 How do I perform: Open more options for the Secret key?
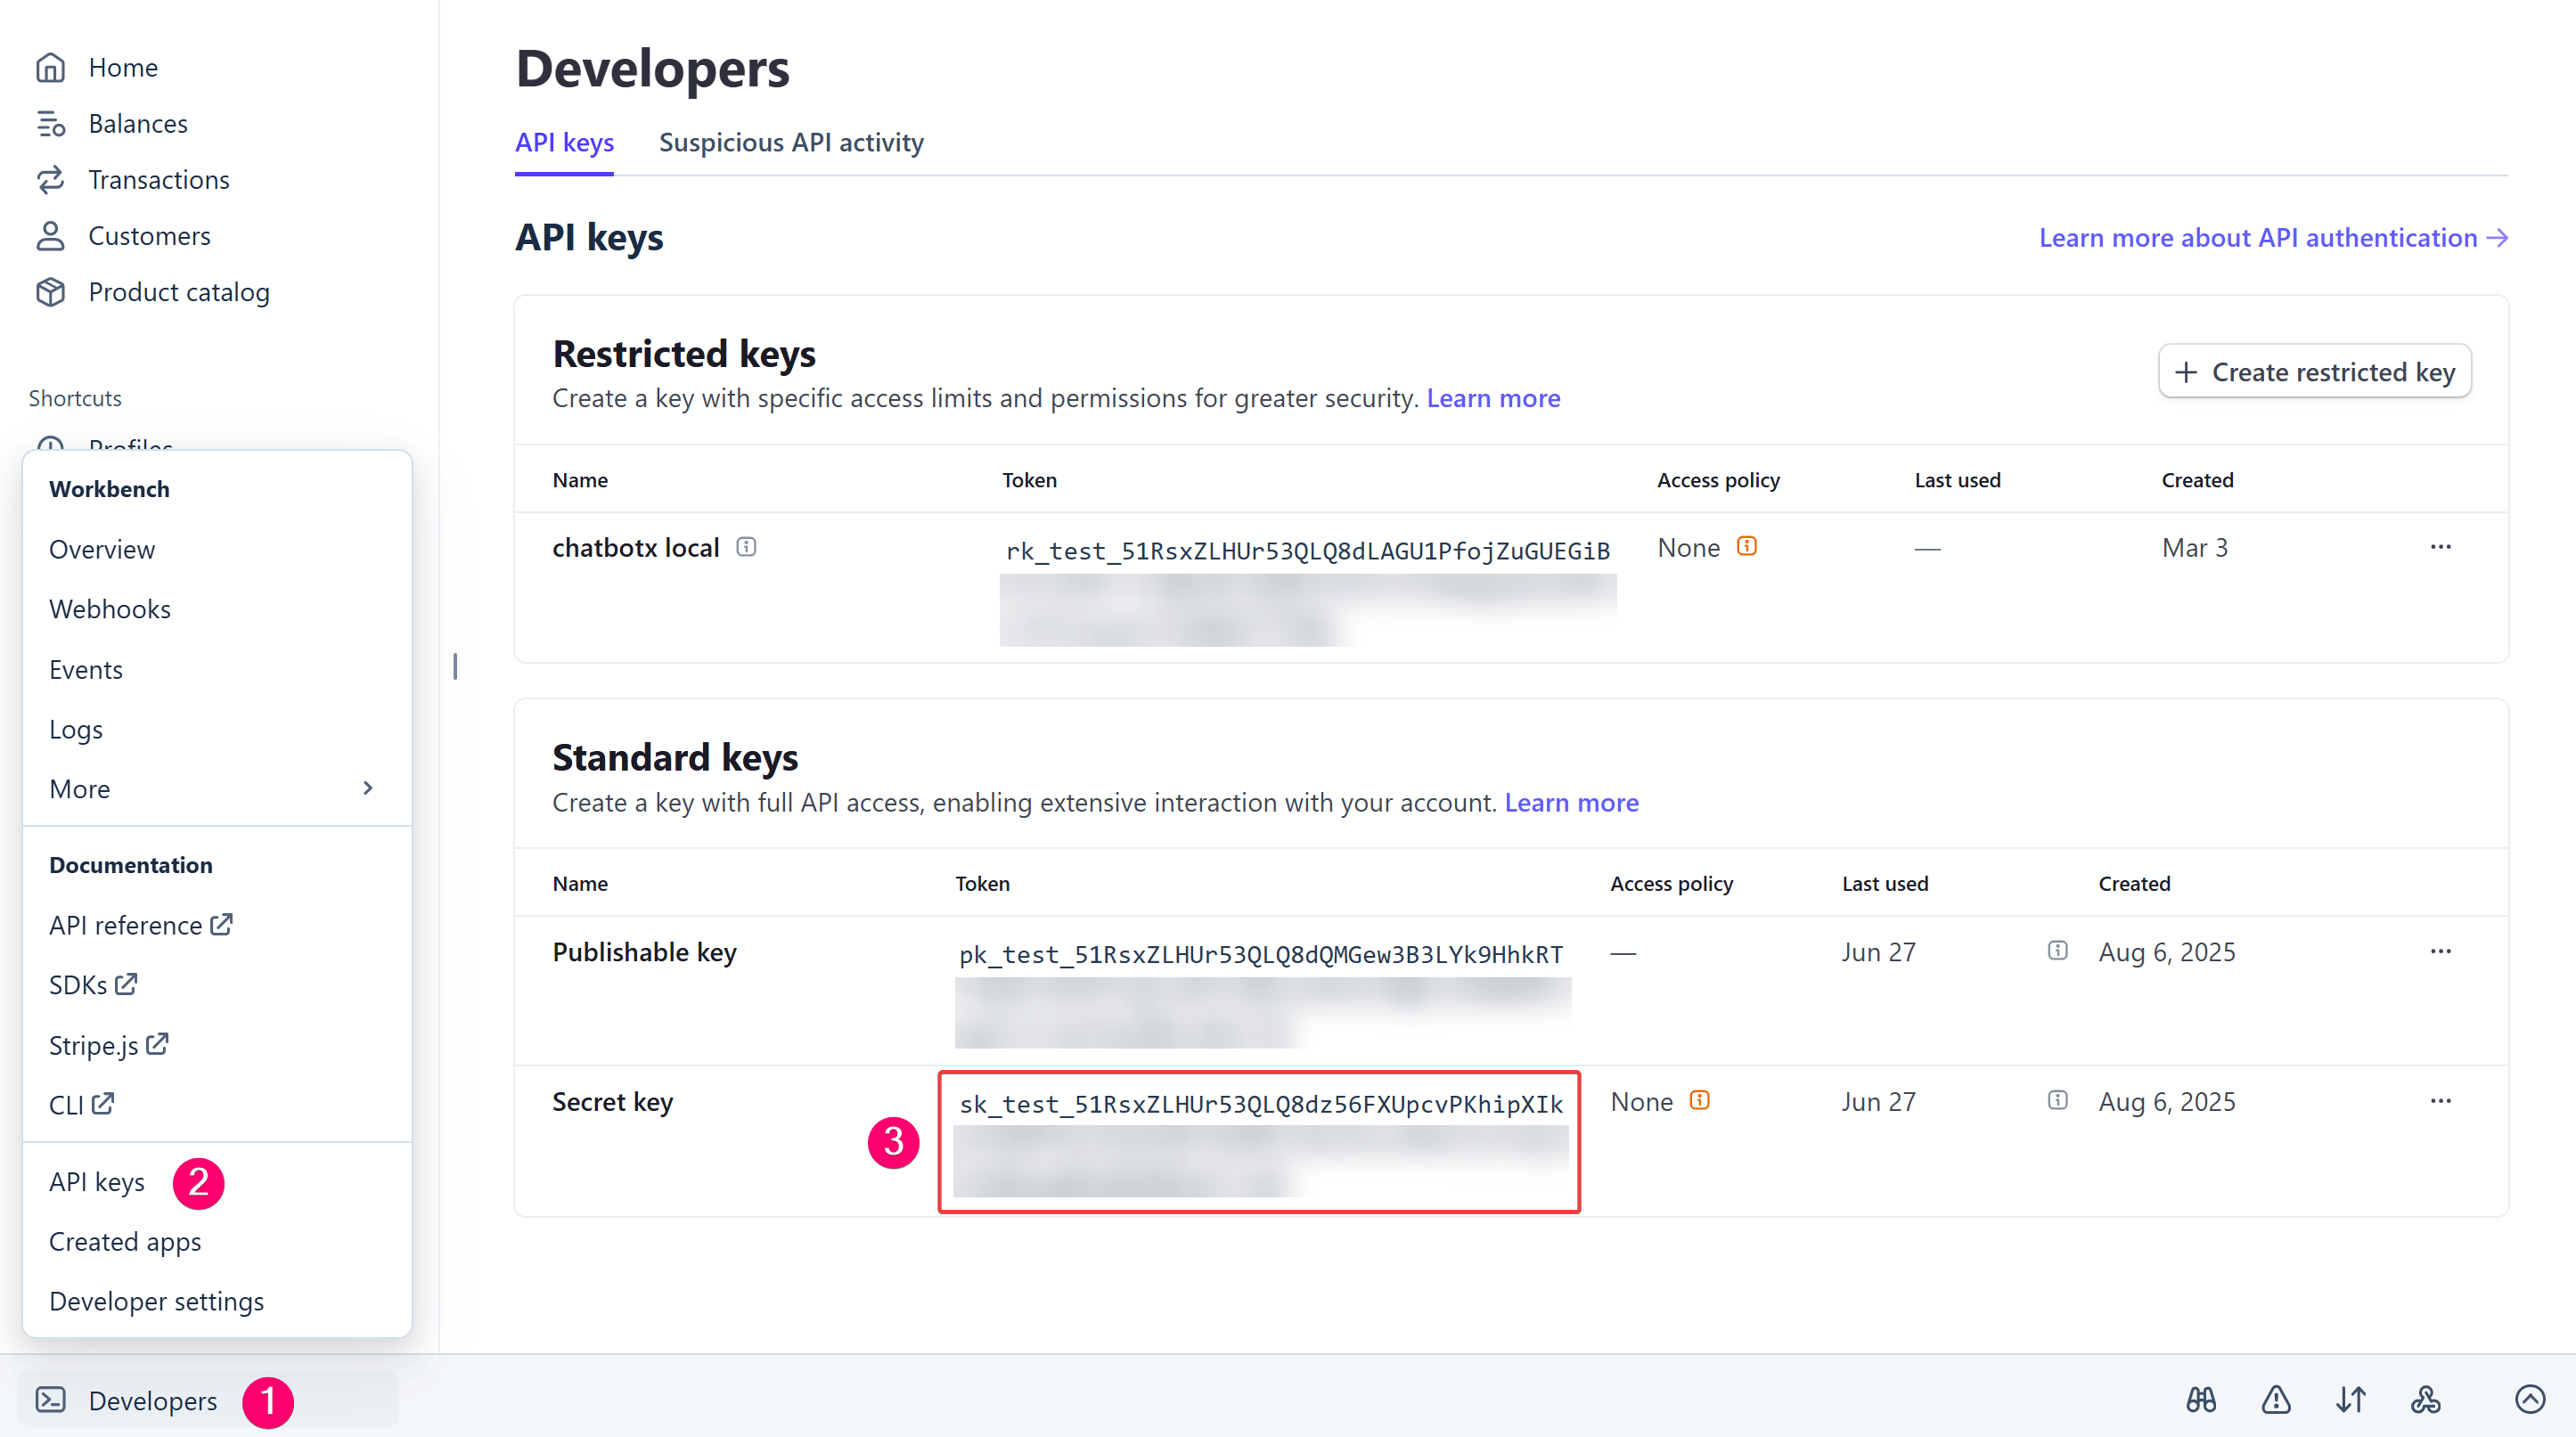coord(2440,1101)
